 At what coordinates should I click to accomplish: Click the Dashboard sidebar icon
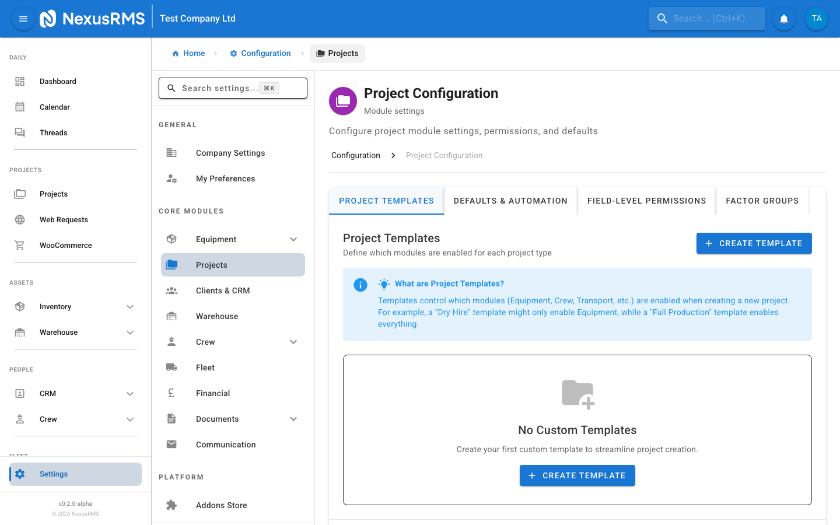(x=20, y=82)
